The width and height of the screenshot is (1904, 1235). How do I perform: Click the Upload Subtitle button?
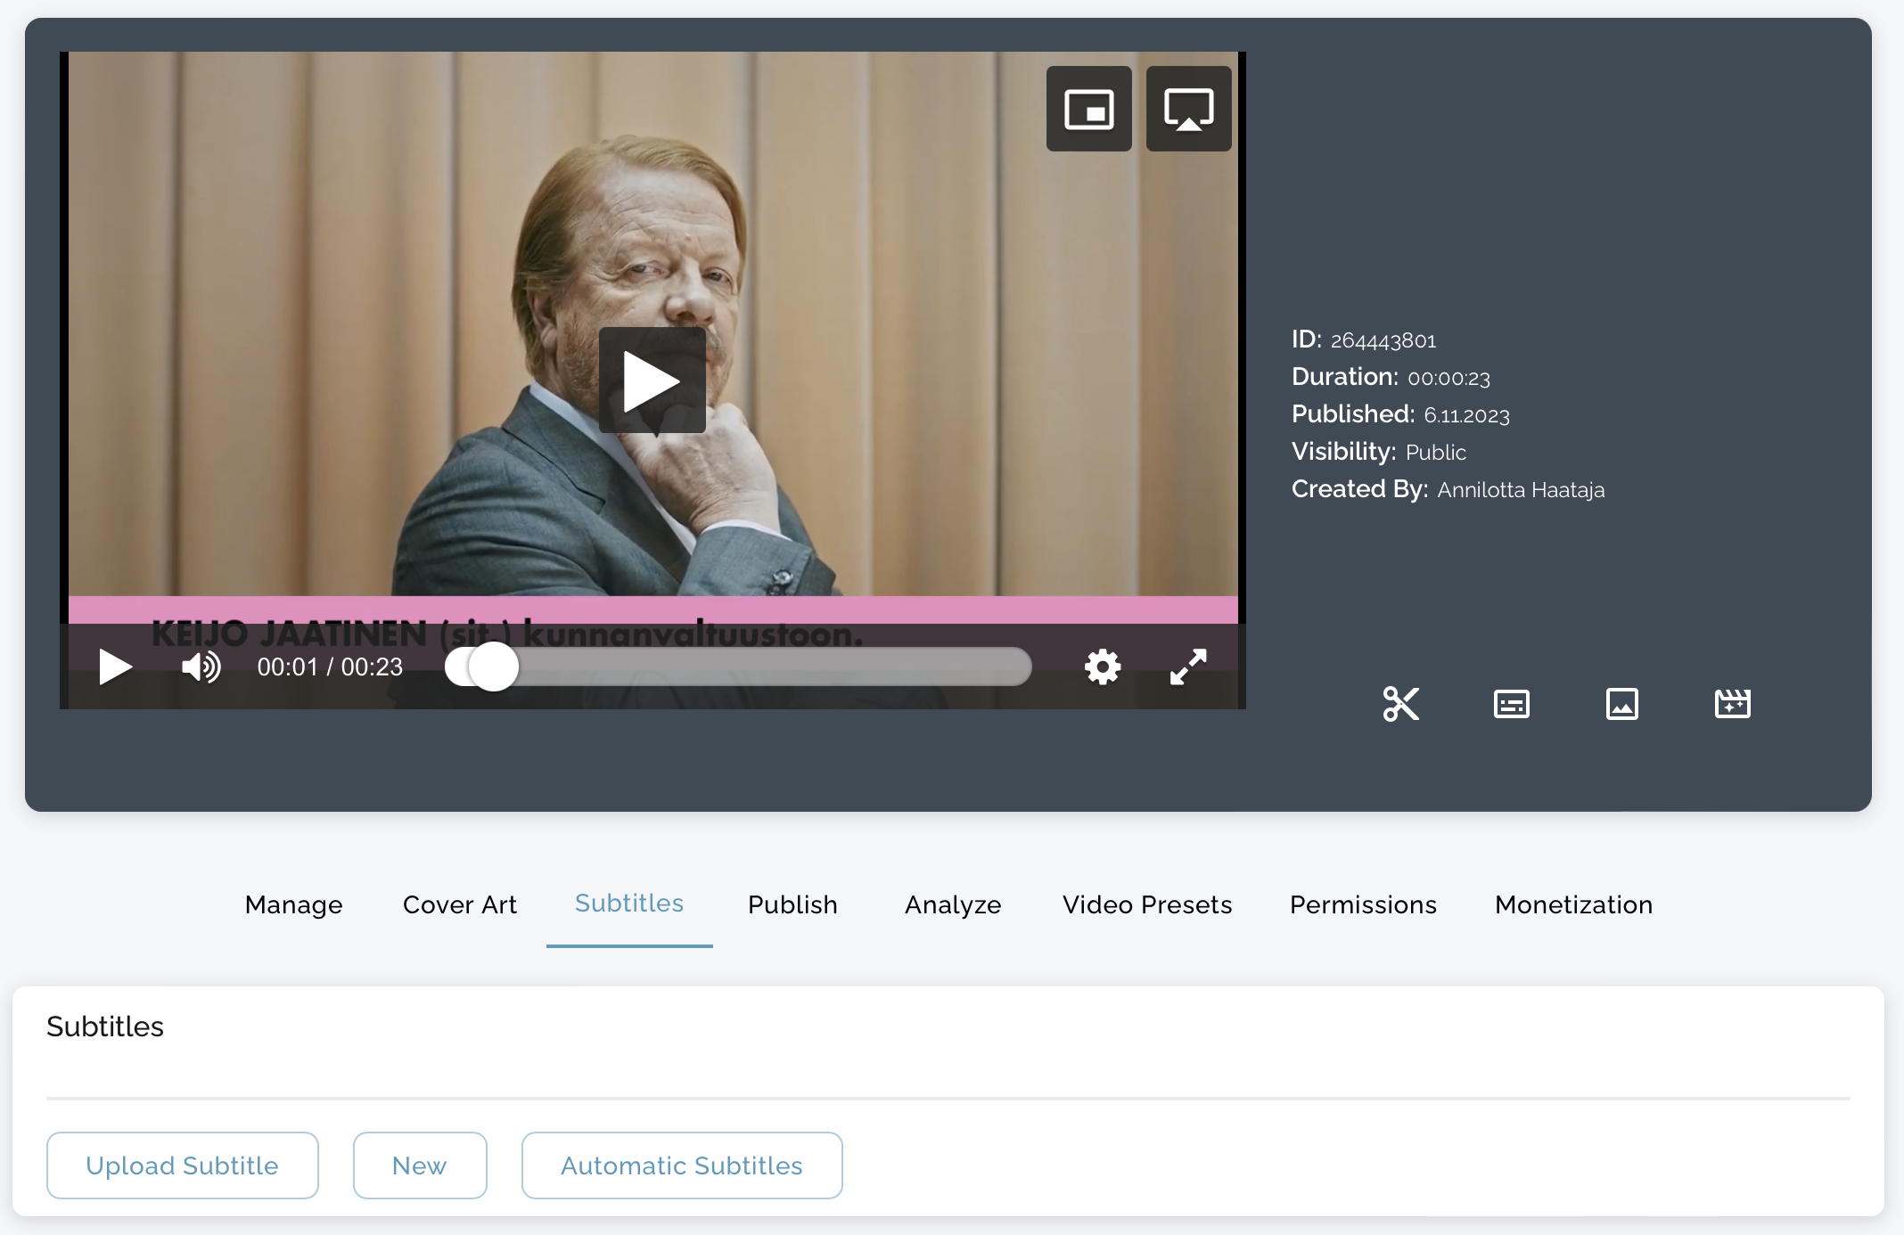coord(182,1165)
